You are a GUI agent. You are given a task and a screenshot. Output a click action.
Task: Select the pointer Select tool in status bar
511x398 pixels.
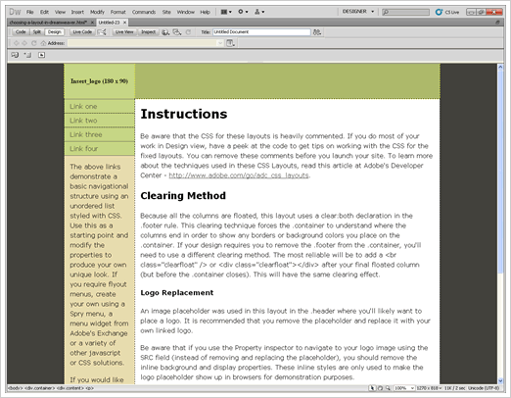point(372,388)
